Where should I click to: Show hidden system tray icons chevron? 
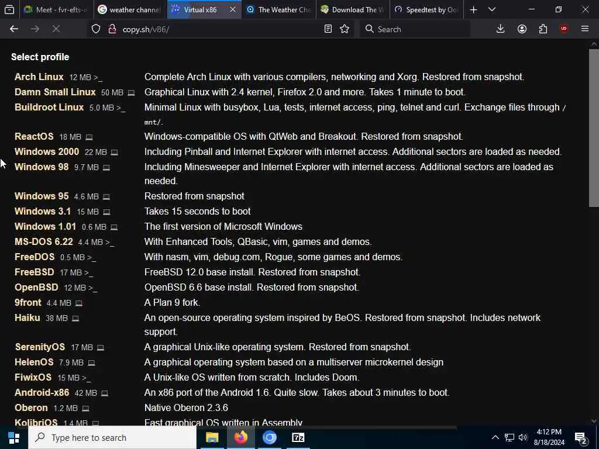pyautogui.click(x=495, y=437)
